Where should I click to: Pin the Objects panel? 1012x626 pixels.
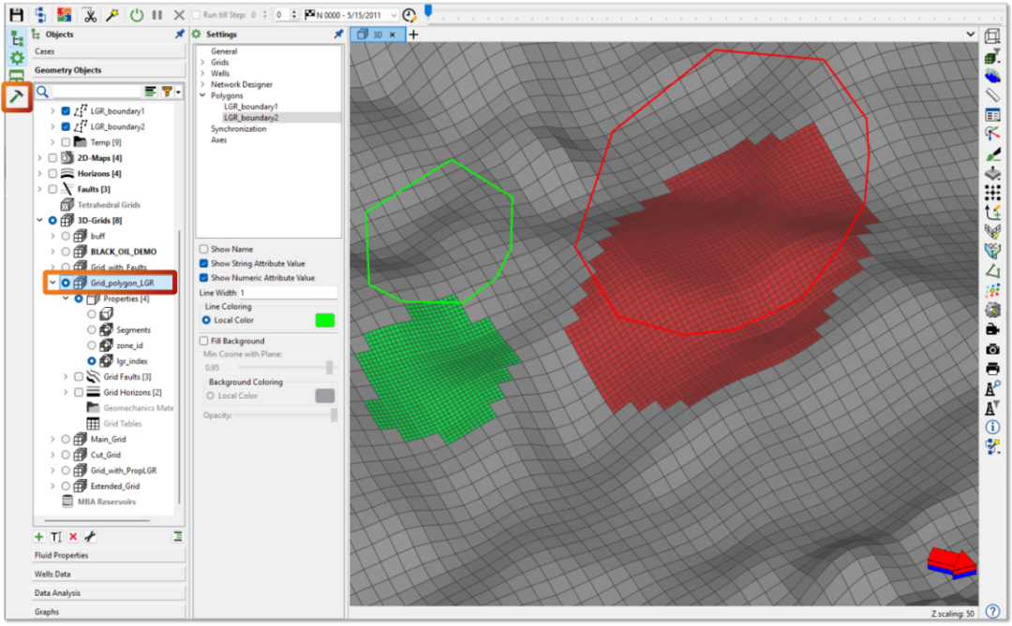(180, 35)
